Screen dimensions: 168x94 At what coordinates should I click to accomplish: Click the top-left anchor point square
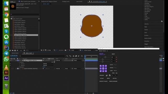[101, 66]
